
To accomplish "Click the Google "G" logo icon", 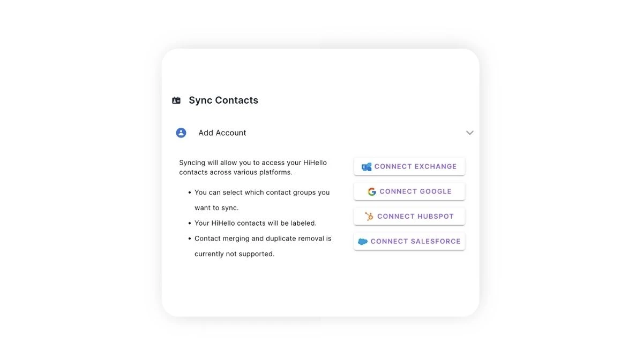I will coord(372,191).
